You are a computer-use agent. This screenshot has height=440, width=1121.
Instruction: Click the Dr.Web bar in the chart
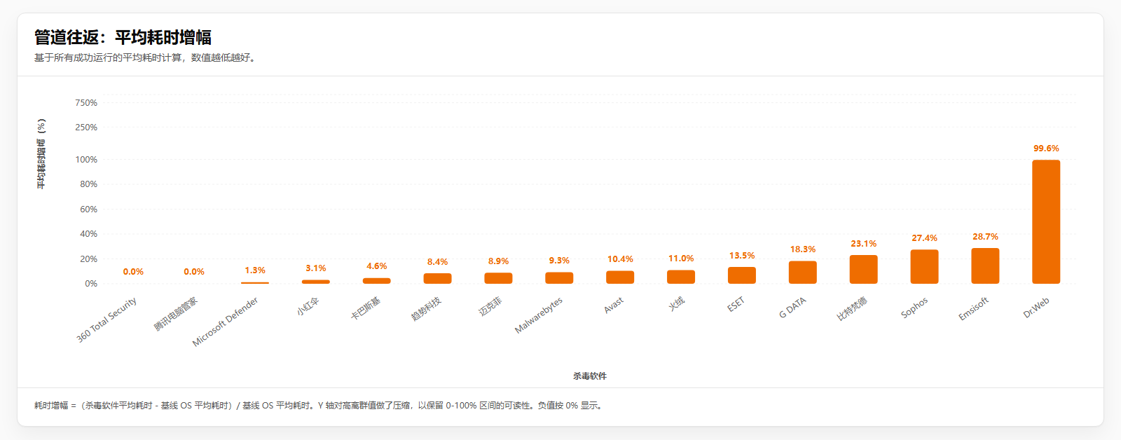1045,221
